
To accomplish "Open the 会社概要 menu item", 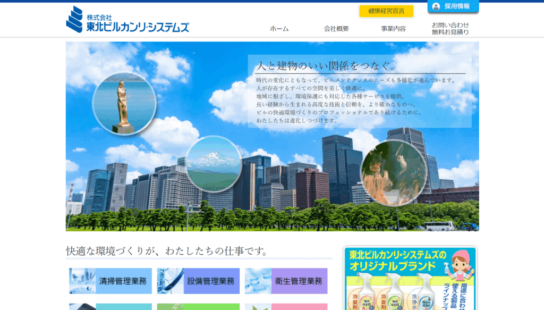I will (x=336, y=29).
